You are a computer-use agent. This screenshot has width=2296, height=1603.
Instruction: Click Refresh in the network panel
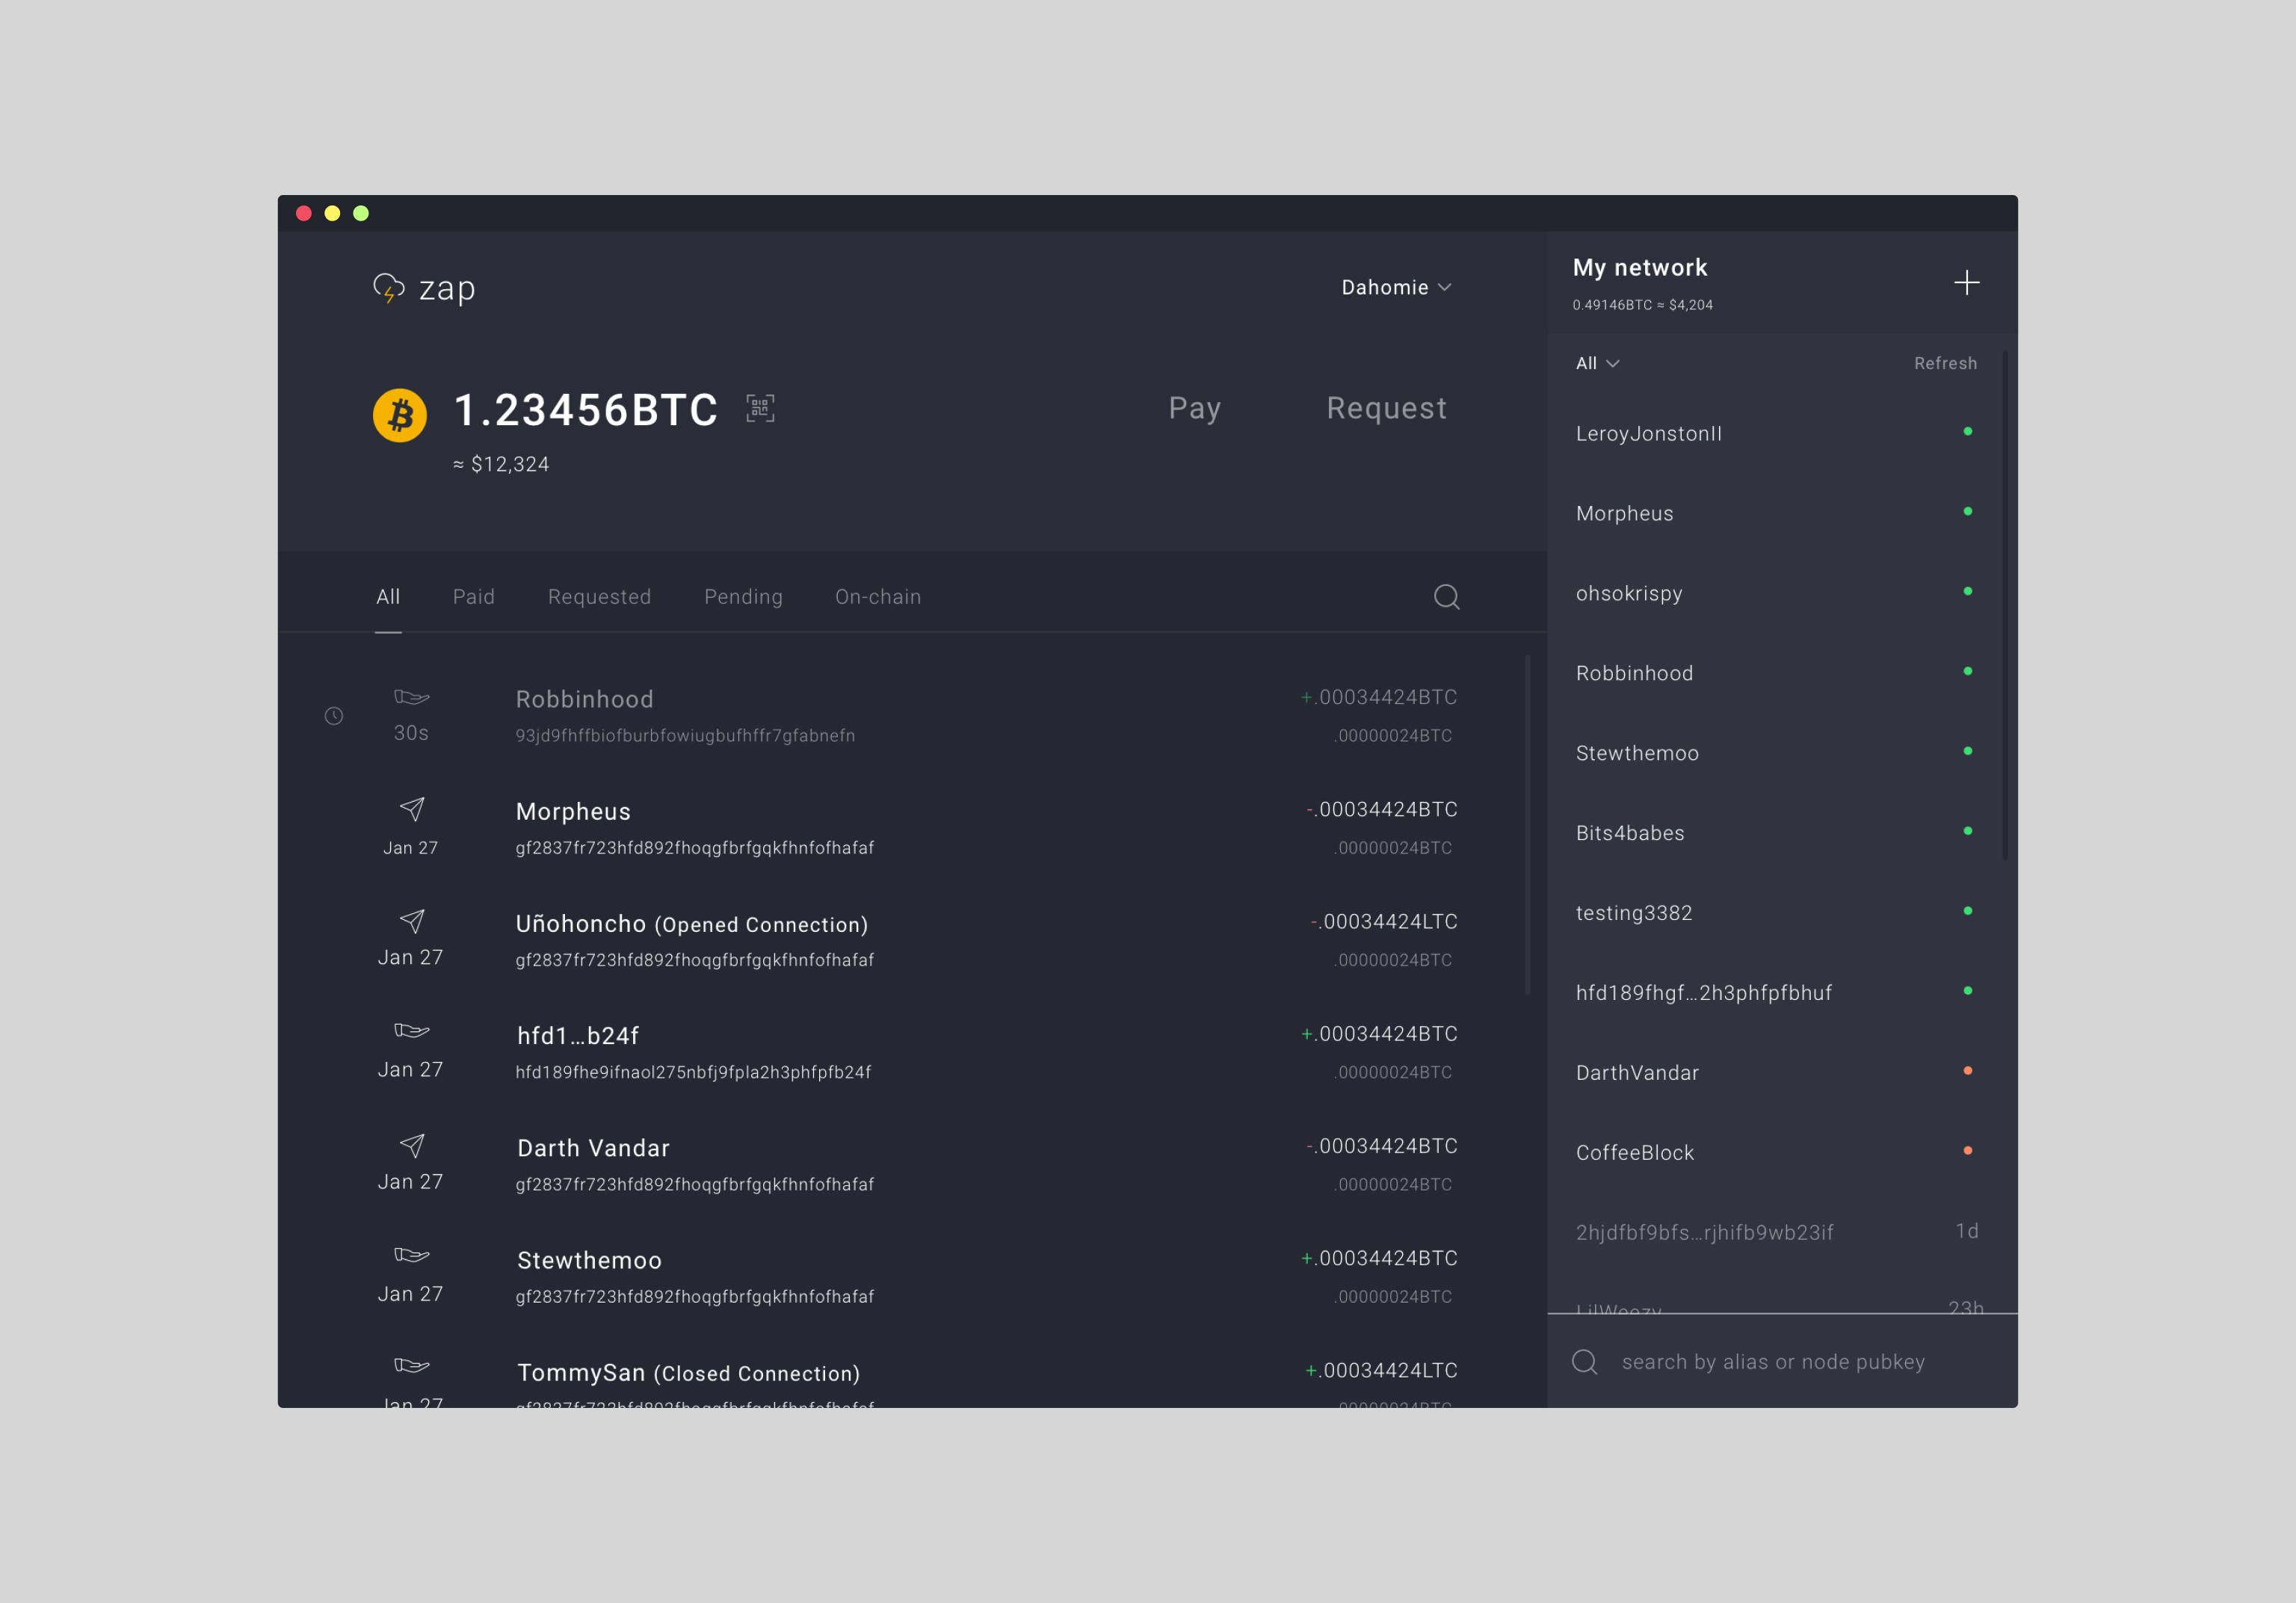(x=1944, y=364)
